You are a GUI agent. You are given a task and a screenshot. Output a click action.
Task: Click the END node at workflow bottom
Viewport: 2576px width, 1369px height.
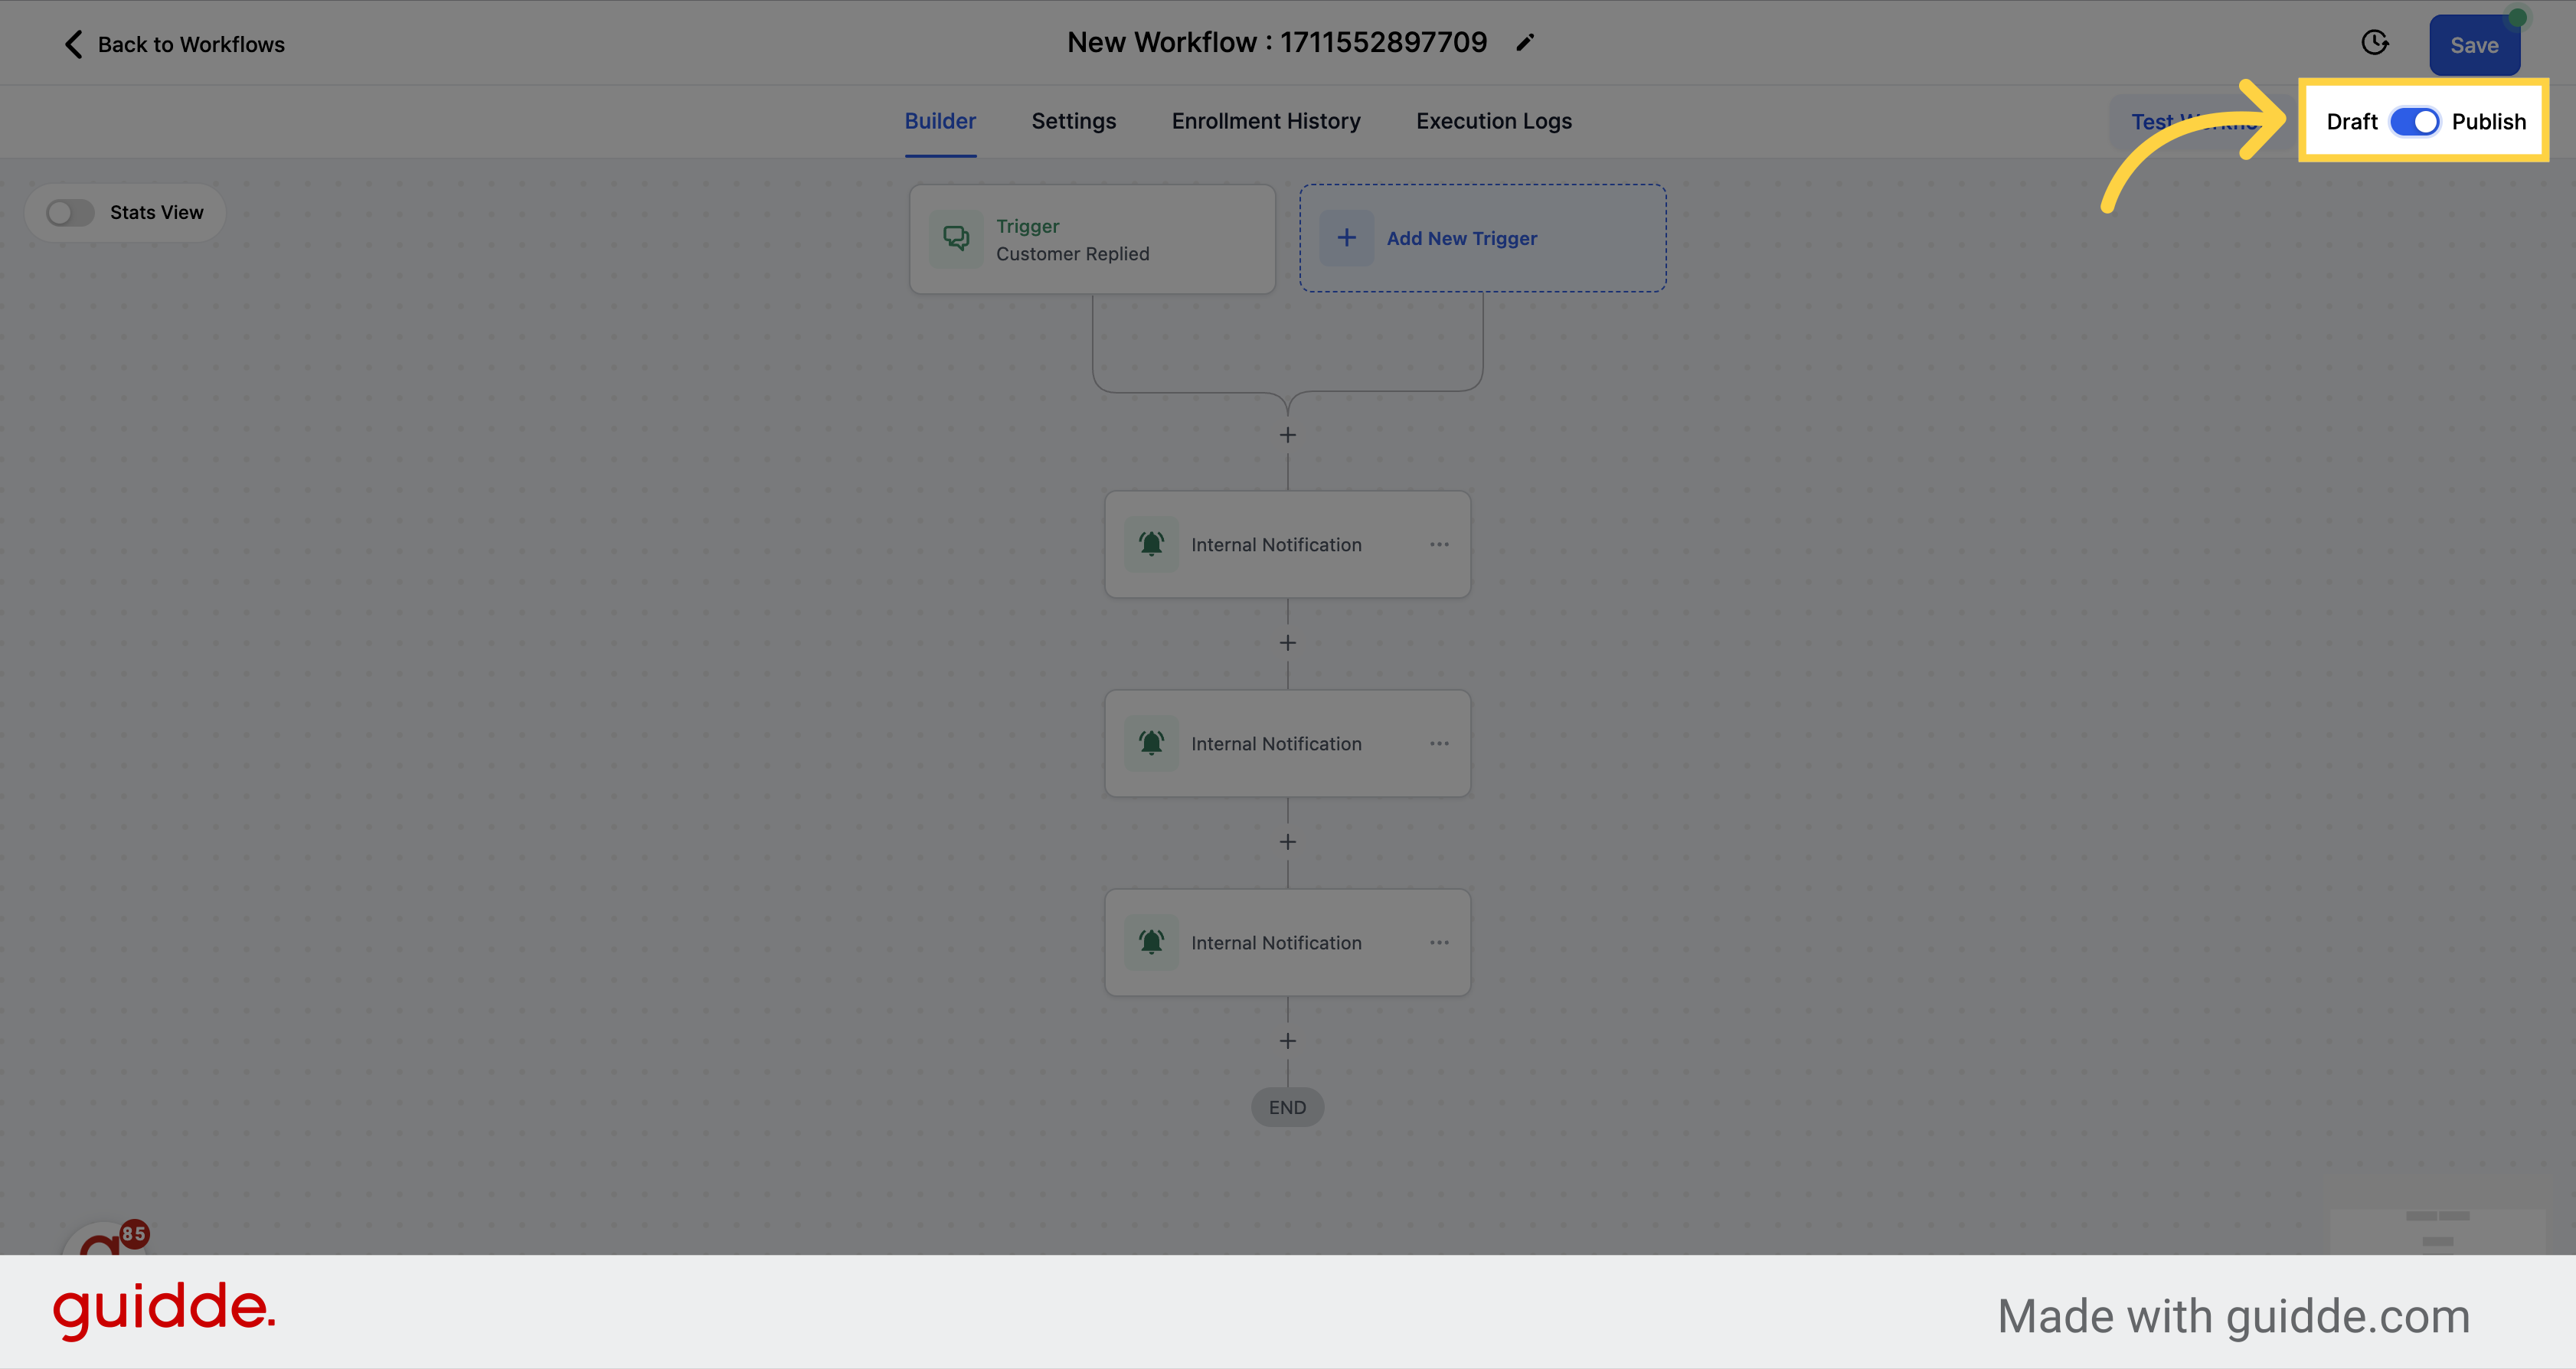[1286, 1107]
